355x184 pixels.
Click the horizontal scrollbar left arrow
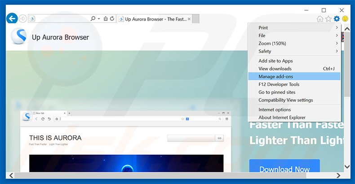click(x=11, y=175)
